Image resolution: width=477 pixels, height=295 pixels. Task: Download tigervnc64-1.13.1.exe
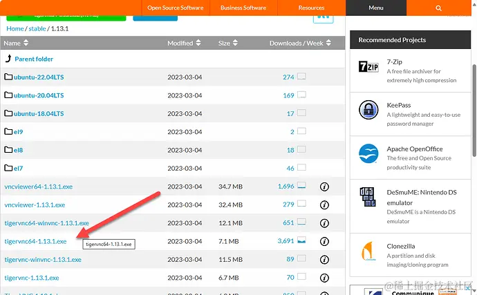pyautogui.click(x=35, y=242)
